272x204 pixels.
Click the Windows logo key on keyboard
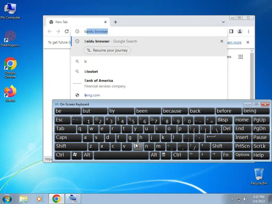point(76,155)
